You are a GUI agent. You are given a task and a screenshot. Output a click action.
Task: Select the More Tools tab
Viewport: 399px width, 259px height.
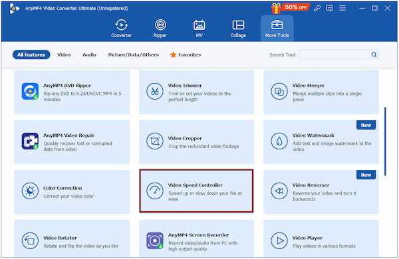pos(277,29)
